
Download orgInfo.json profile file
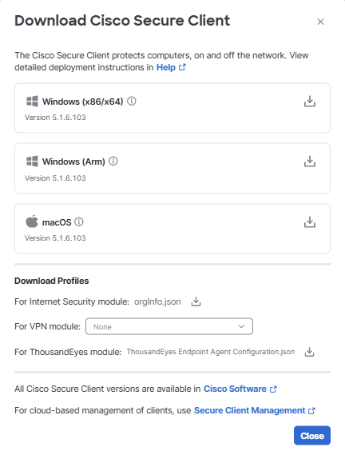(x=196, y=301)
